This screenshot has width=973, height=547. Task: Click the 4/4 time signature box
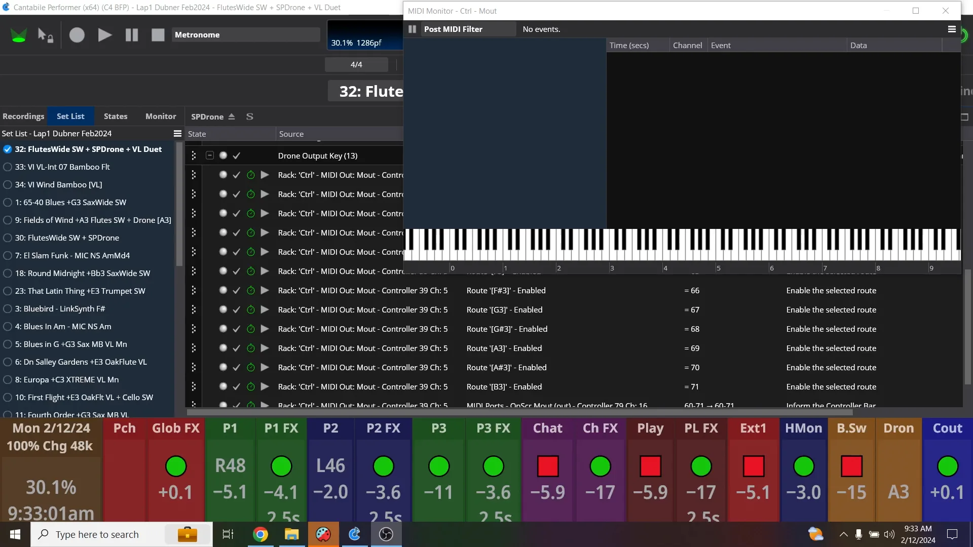(x=356, y=65)
